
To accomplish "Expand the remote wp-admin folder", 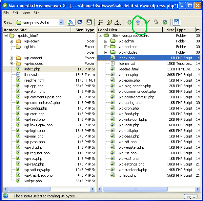I will coord(11,41).
